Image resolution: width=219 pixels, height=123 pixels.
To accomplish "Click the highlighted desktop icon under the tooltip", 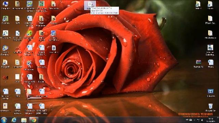I will (x=90, y=5).
